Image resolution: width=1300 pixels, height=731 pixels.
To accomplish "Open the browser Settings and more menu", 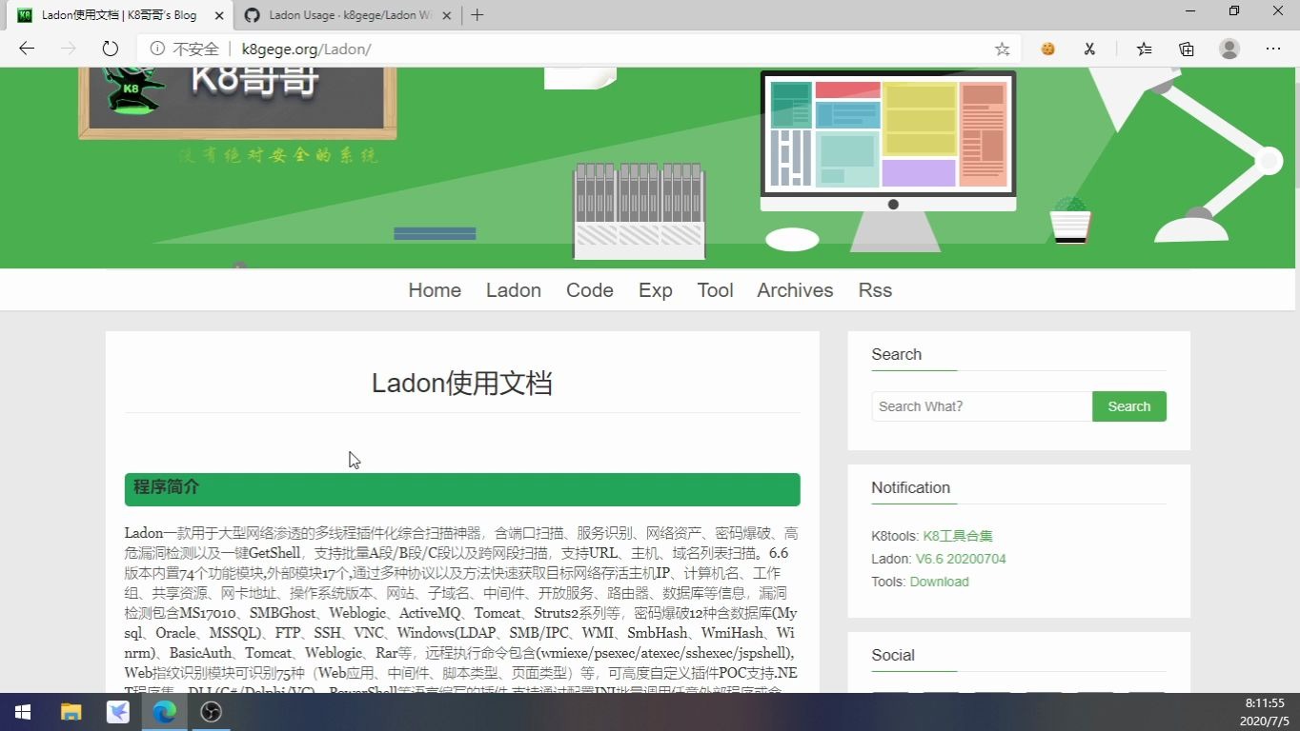I will (1273, 49).
